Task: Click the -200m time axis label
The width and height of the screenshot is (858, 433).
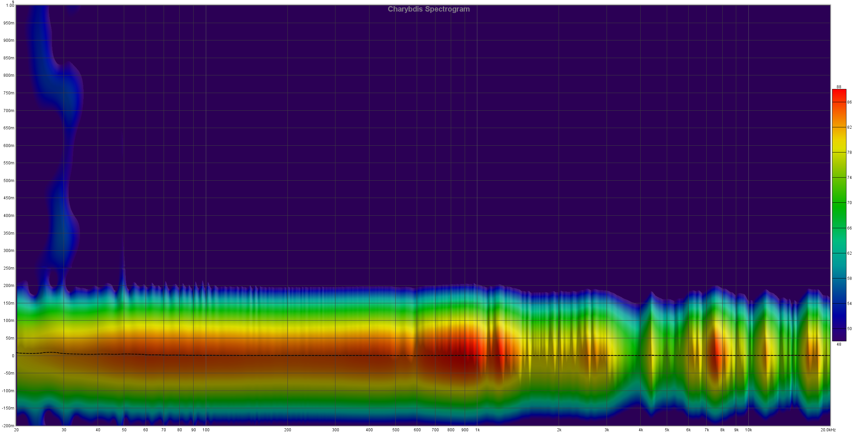Action: pyautogui.click(x=9, y=426)
